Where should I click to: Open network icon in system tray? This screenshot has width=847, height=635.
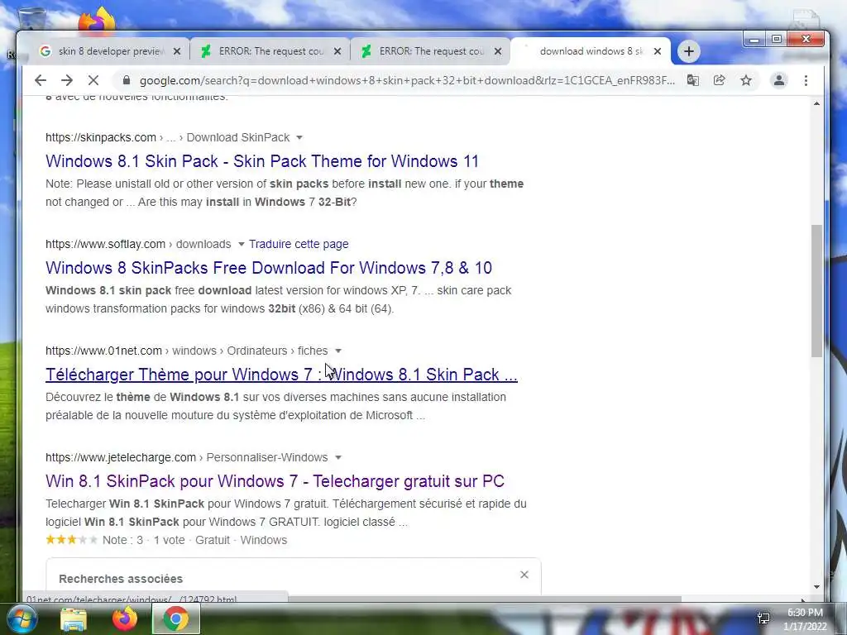763,618
